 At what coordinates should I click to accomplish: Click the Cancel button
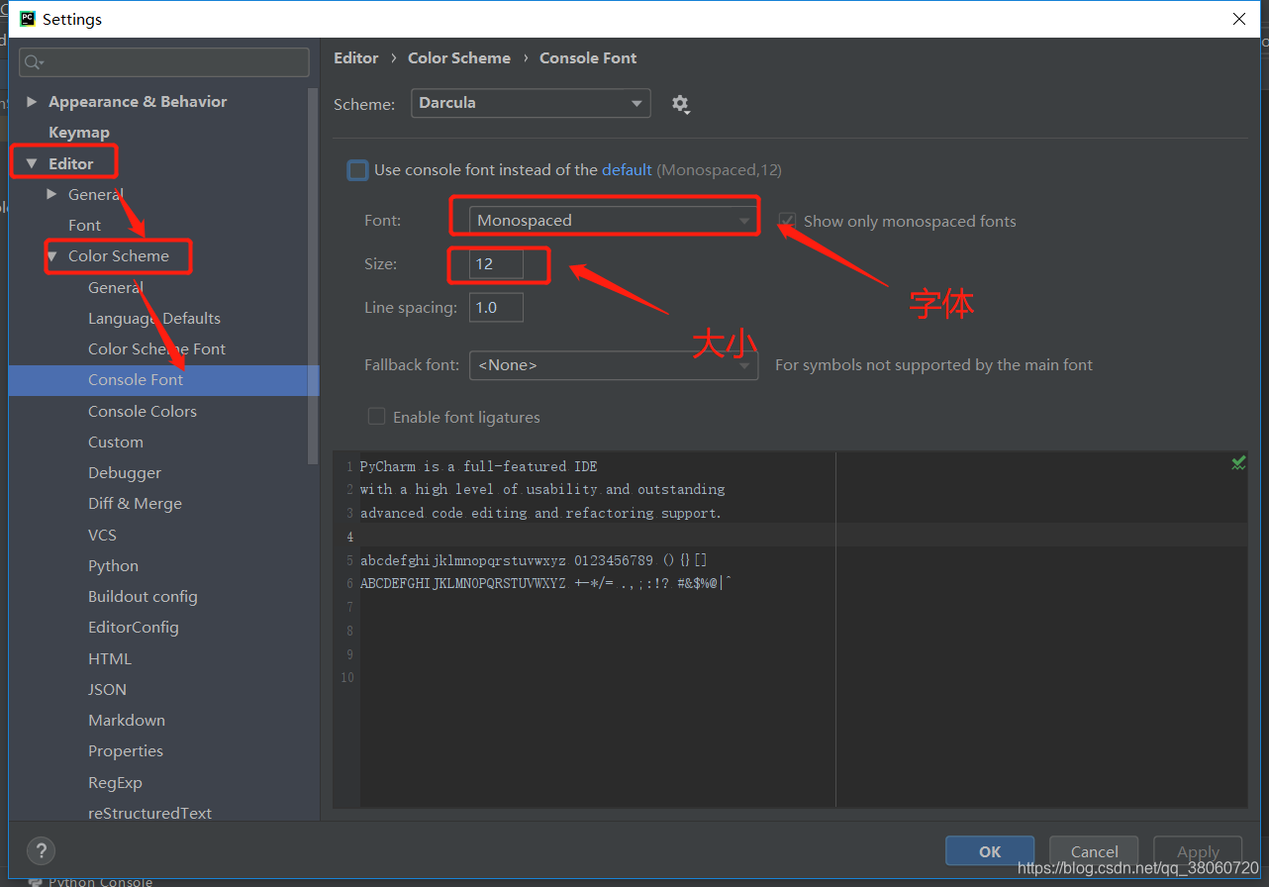1093,850
